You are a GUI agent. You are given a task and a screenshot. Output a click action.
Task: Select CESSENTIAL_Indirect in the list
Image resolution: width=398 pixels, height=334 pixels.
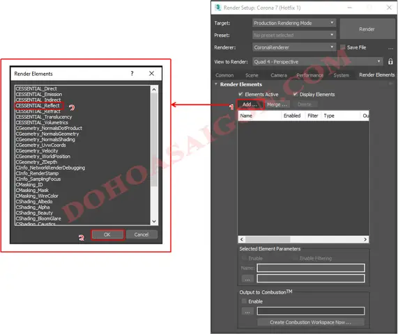click(x=38, y=100)
